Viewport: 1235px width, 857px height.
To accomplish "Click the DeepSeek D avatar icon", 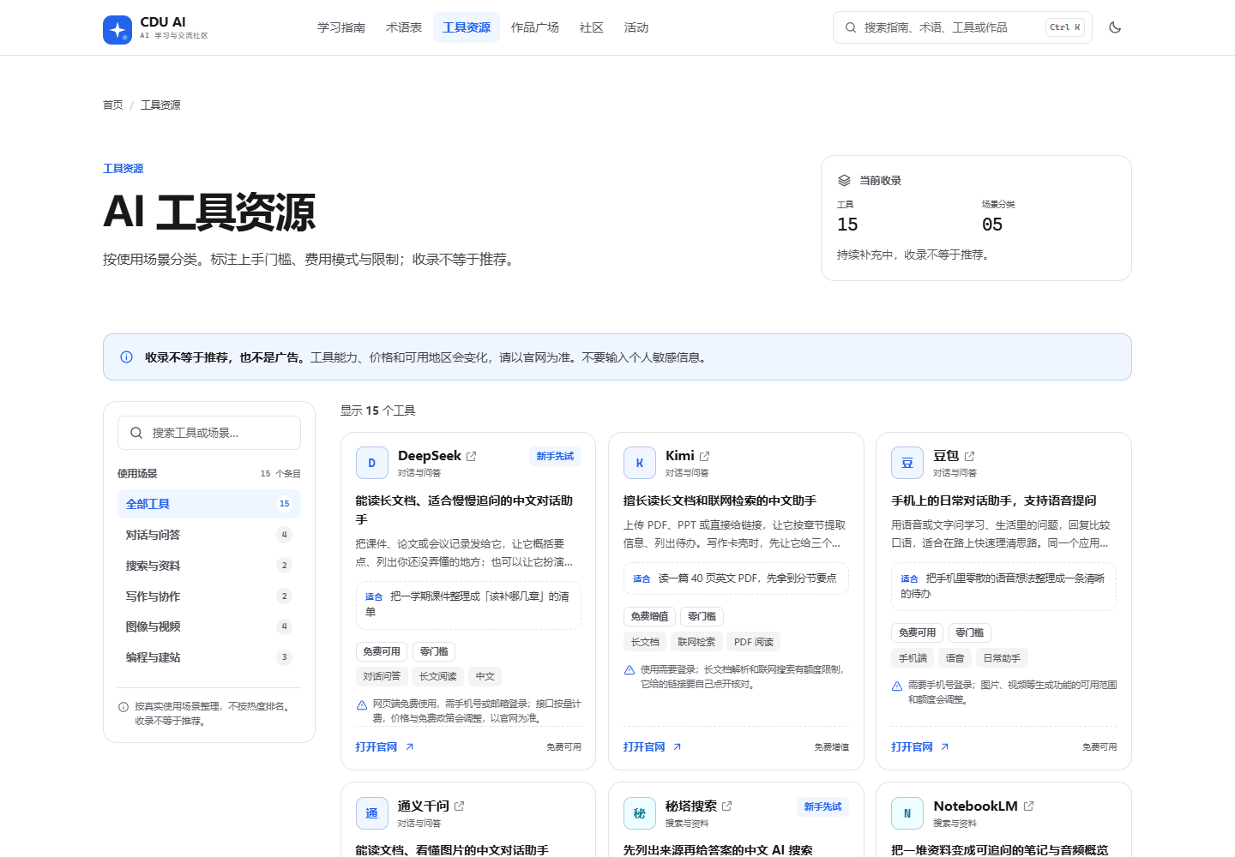I will pyautogui.click(x=372, y=463).
